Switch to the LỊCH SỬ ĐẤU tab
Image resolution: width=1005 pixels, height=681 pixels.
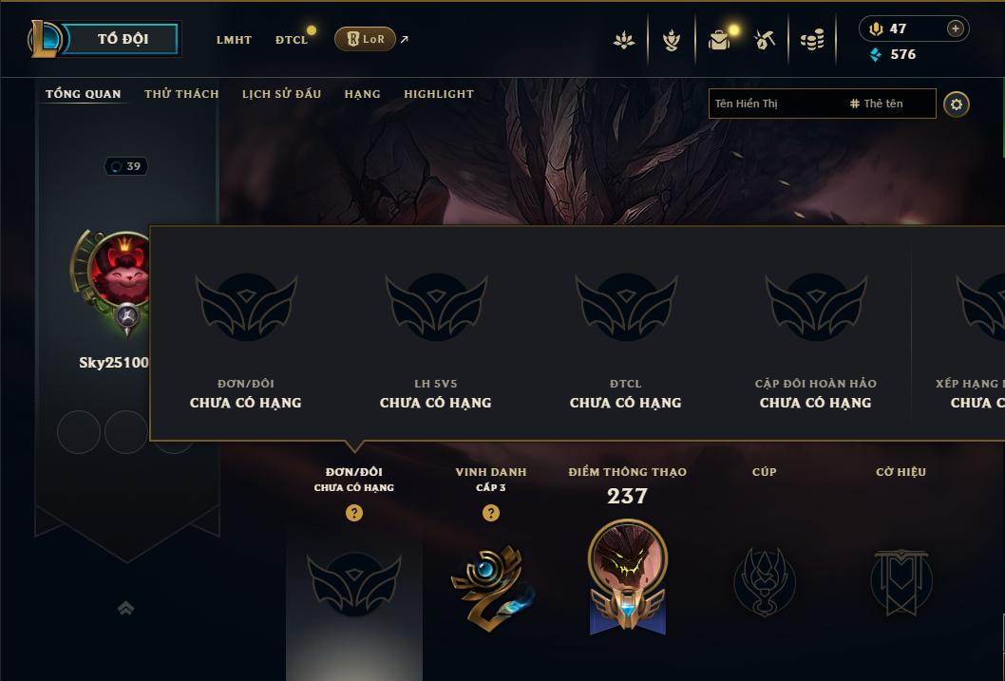click(x=281, y=93)
